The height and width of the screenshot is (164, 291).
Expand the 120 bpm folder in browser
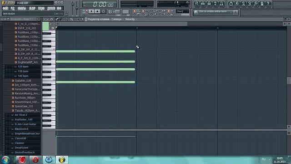tap(23, 67)
